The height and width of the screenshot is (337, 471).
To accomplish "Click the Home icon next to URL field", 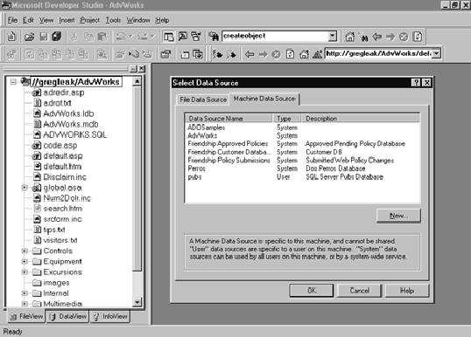I will click(x=304, y=54).
